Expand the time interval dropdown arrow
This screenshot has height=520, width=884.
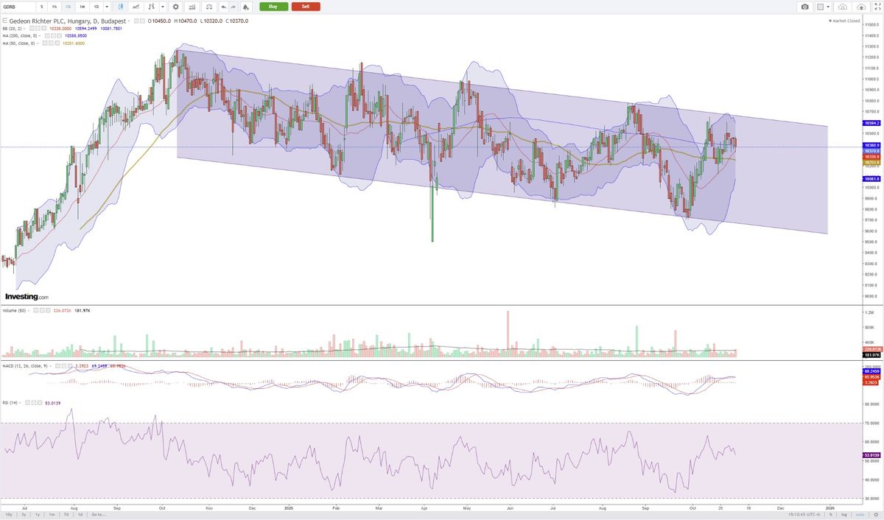[x=107, y=7]
